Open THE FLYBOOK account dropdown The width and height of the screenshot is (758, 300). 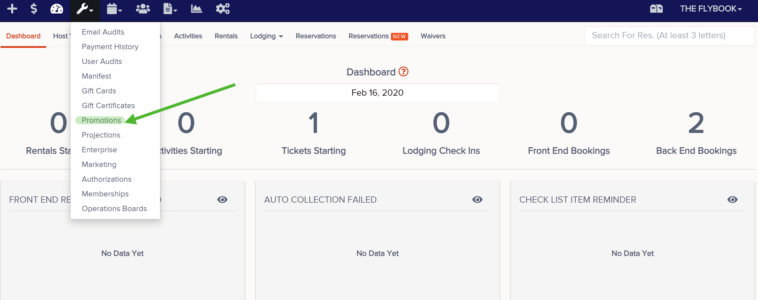tap(711, 9)
